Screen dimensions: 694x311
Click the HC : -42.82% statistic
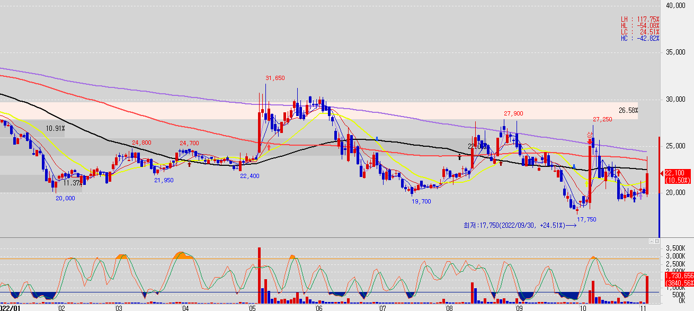pos(640,38)
